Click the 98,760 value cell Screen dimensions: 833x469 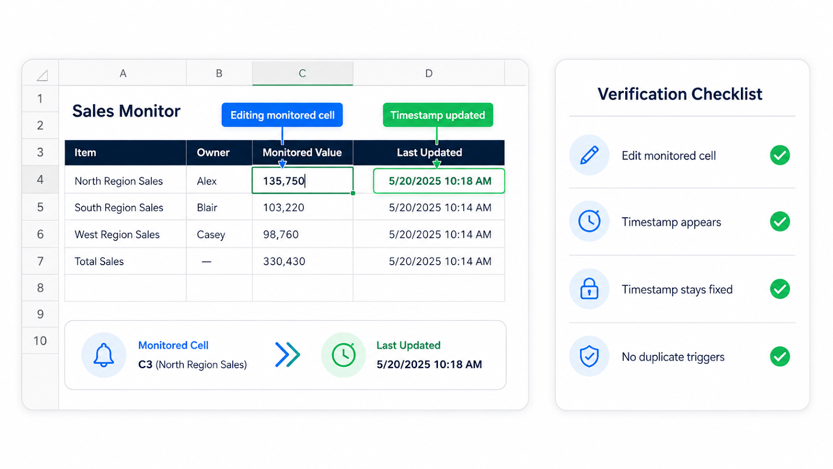point(302,234)
